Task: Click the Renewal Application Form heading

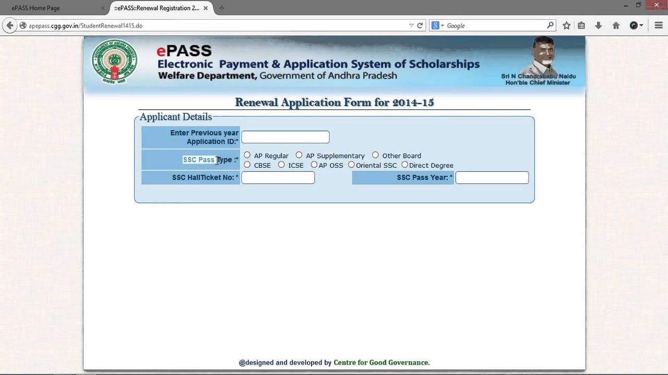Action: [x=335, y=103]
